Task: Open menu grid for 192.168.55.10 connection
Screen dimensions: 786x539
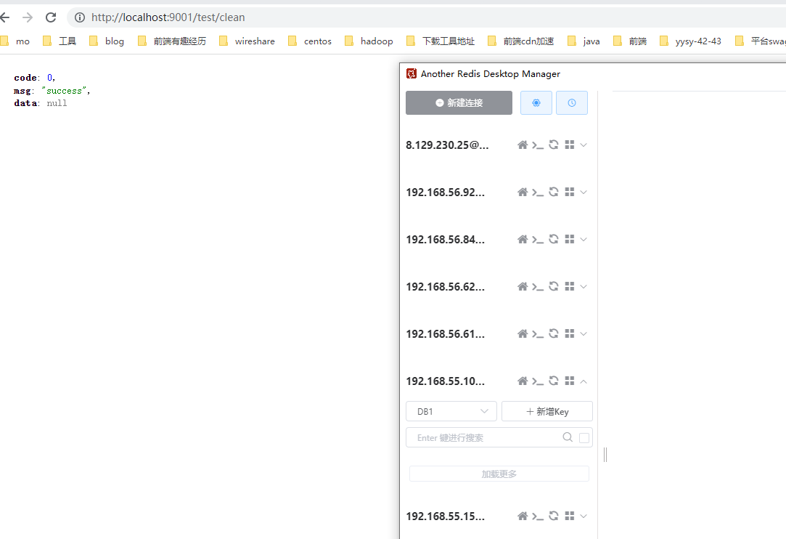Action: [x=570, y=381]
